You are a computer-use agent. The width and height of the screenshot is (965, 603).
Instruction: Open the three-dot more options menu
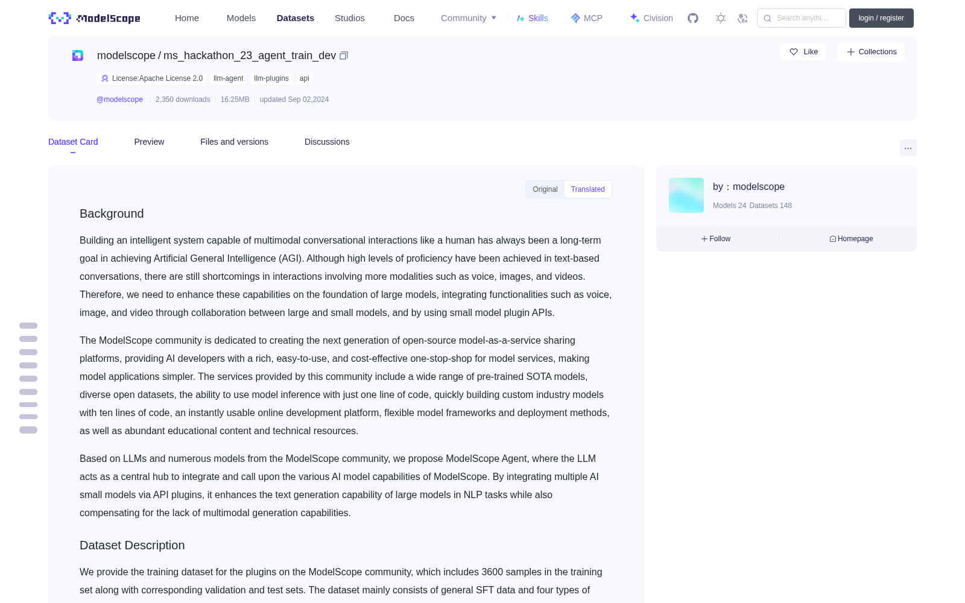tap(908, 148)
